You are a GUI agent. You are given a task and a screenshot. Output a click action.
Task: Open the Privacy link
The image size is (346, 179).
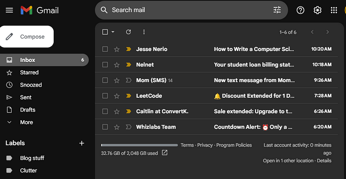click(x=205, y=145)
